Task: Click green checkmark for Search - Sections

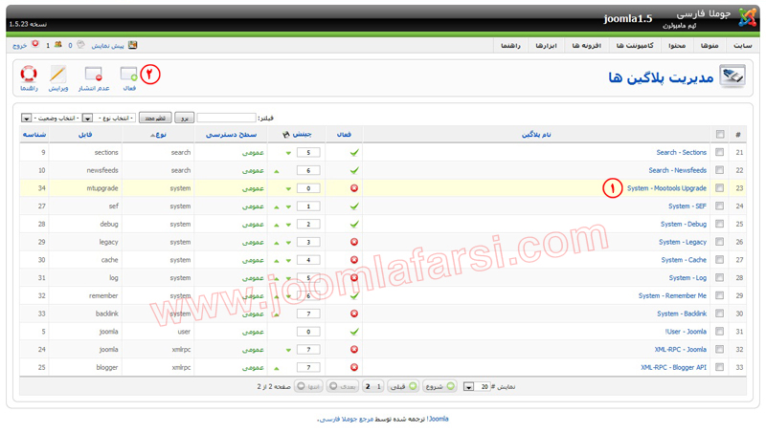Action: (354, 152)
